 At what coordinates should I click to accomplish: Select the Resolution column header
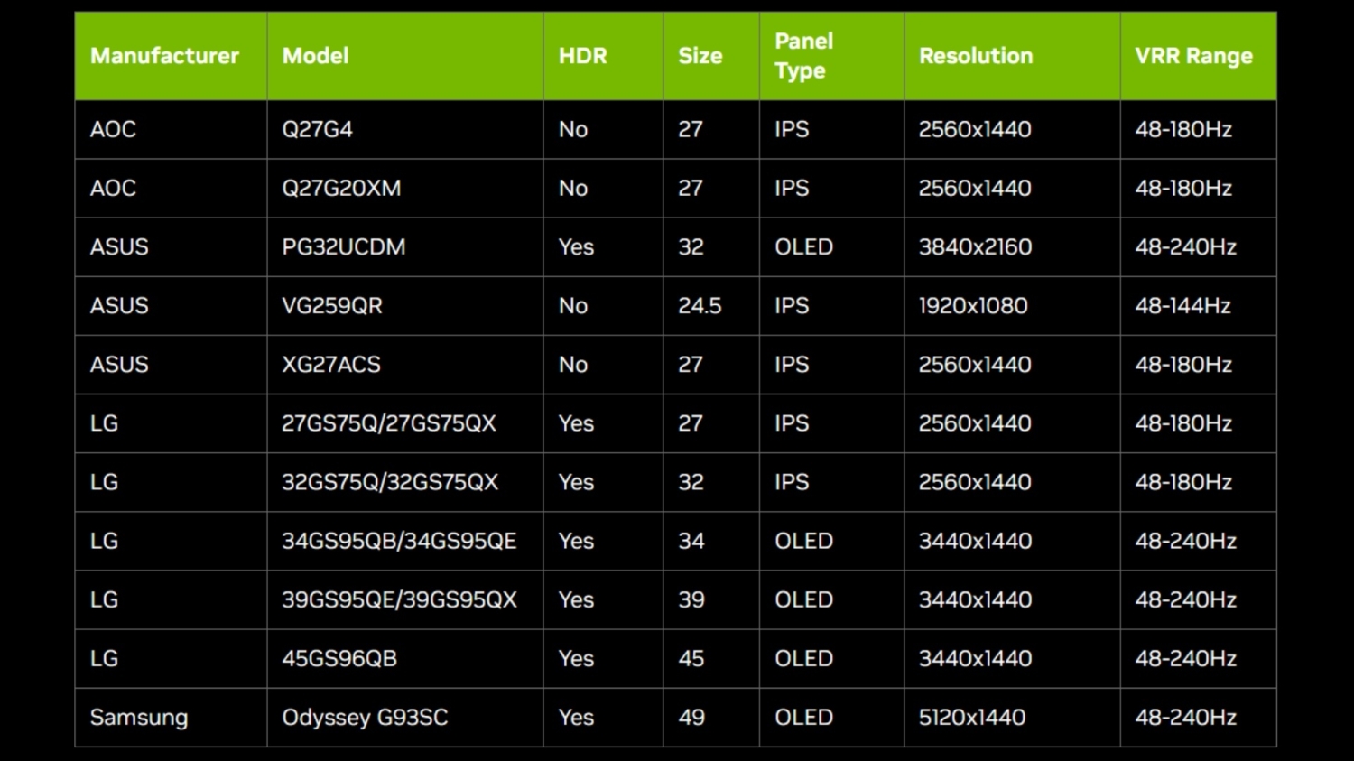coord(975,56)
